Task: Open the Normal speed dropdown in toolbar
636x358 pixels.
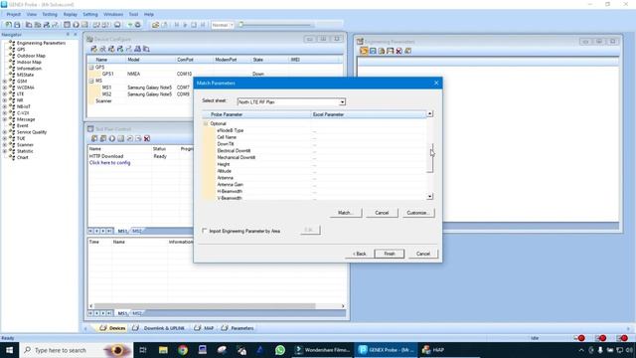Action: [x=232, y=25]
